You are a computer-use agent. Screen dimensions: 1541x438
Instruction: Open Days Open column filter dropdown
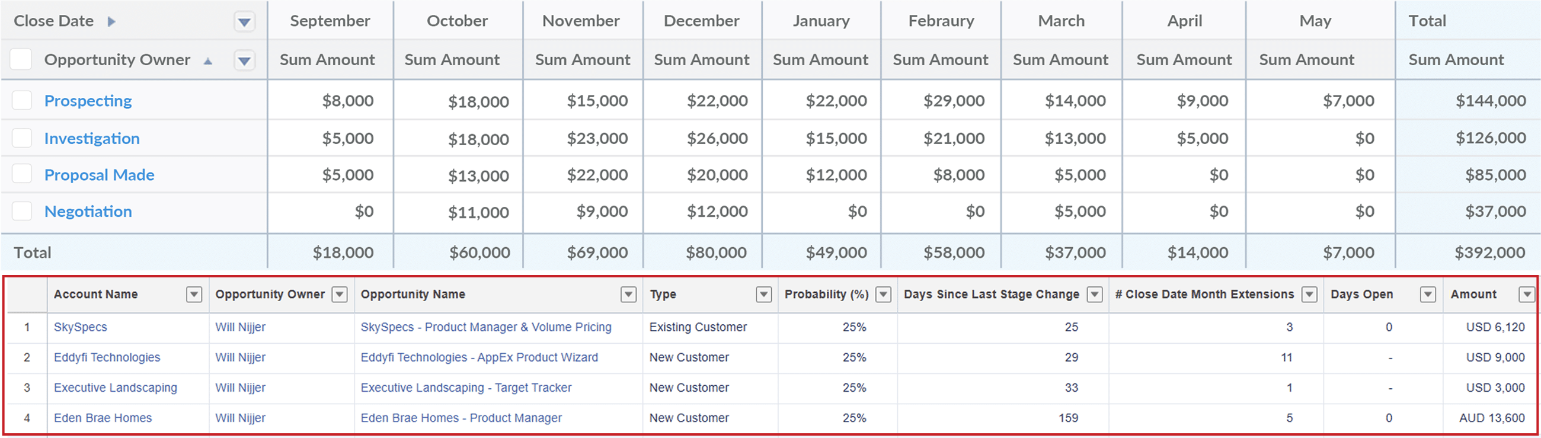[x=1428, y=295]
